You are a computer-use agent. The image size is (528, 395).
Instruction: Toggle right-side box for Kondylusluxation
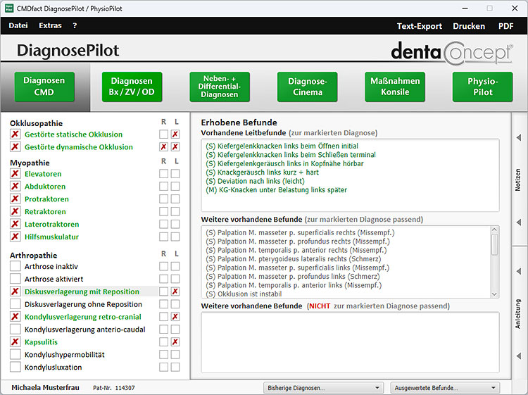pos(163,367)
